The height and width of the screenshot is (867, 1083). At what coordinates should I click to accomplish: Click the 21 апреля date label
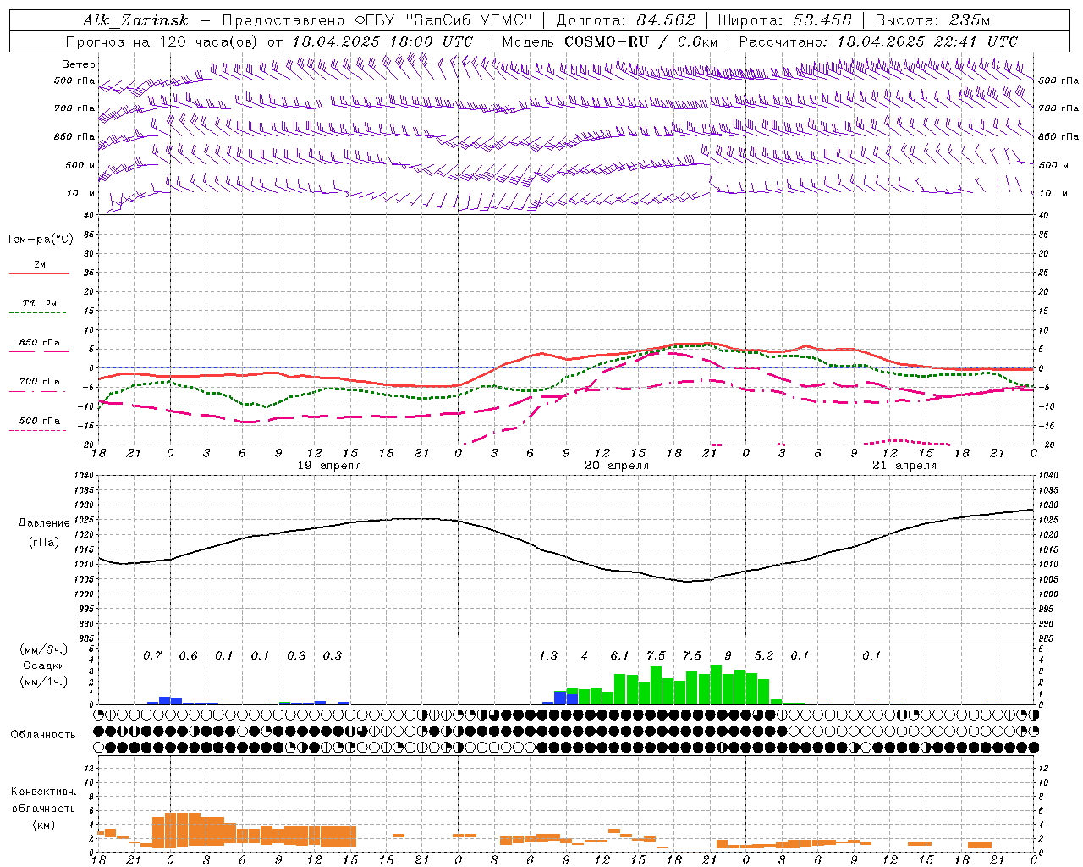point(904,466)
